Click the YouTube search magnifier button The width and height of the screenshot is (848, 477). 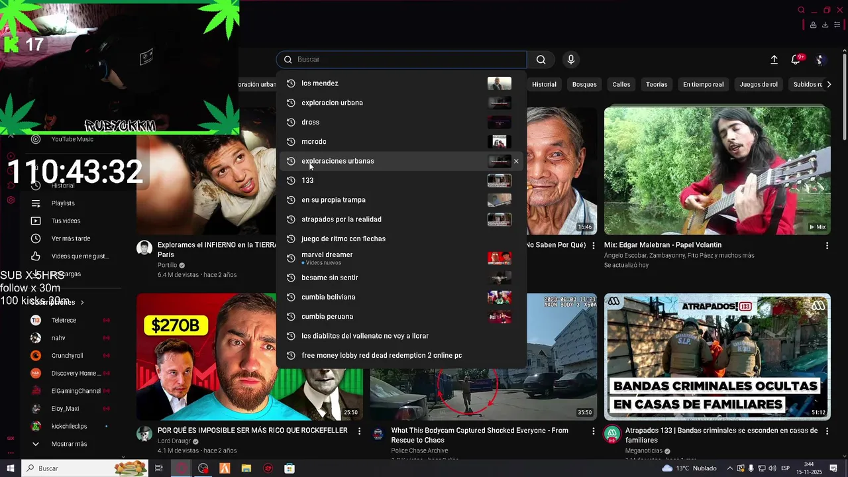click(x=541, y=60)
